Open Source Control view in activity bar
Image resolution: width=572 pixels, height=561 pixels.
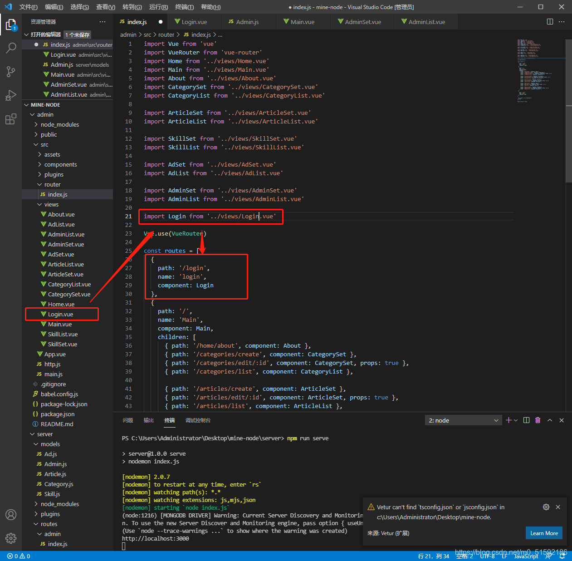tap(11, 72)
